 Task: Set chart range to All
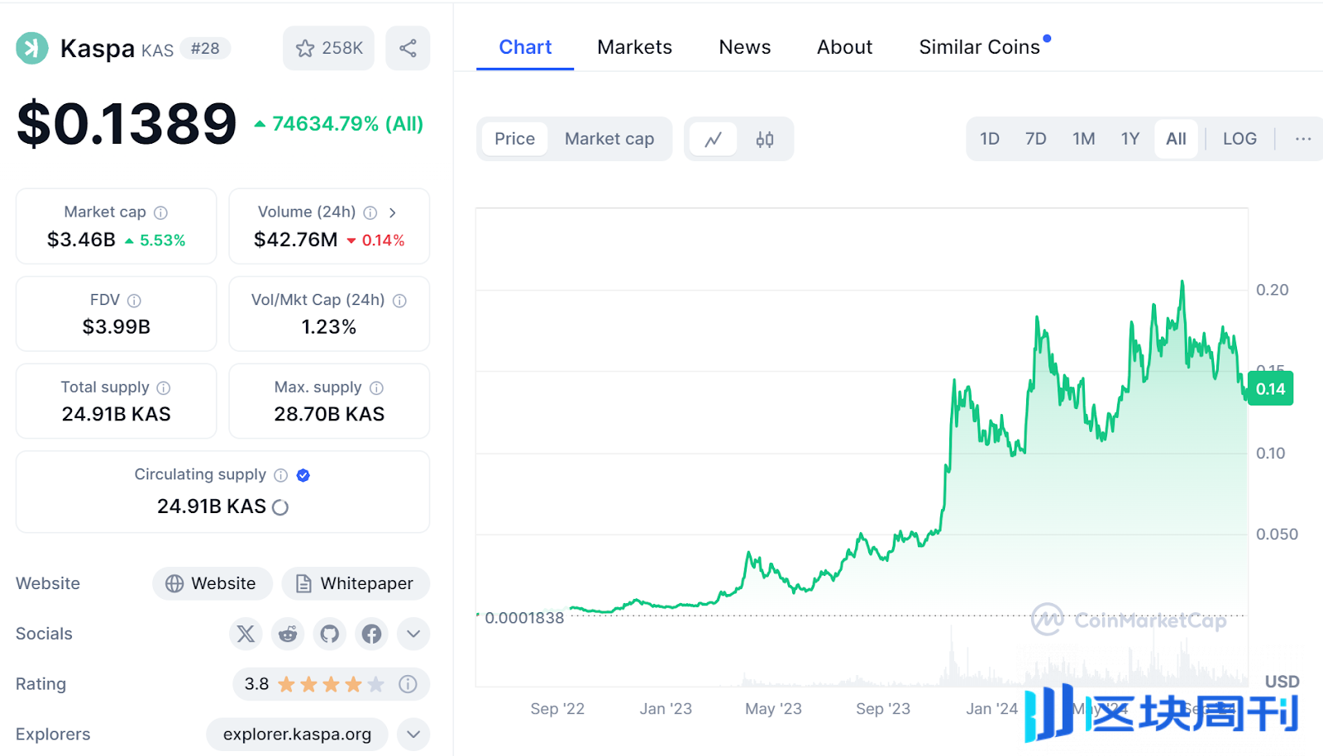pos(1176,139)
